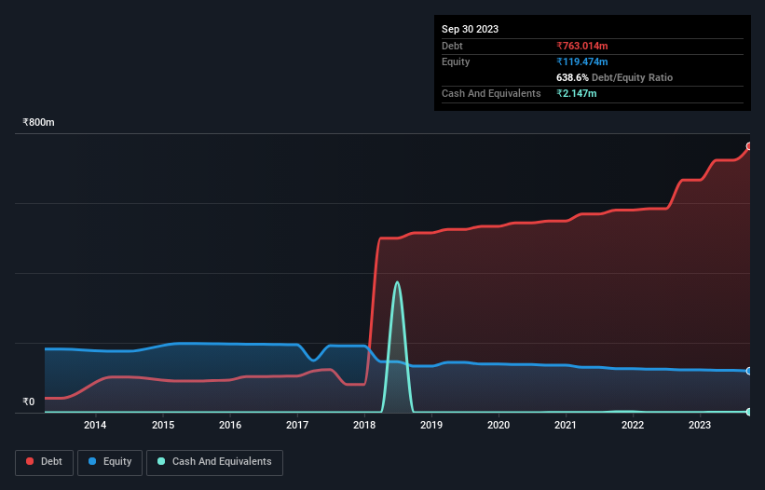Click the 2015 x-axis label
765x490 pixels.
(163, 425)
